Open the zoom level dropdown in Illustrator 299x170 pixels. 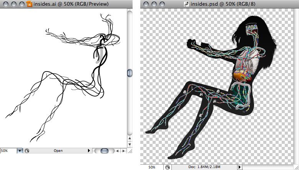click(x=20, y=151)
